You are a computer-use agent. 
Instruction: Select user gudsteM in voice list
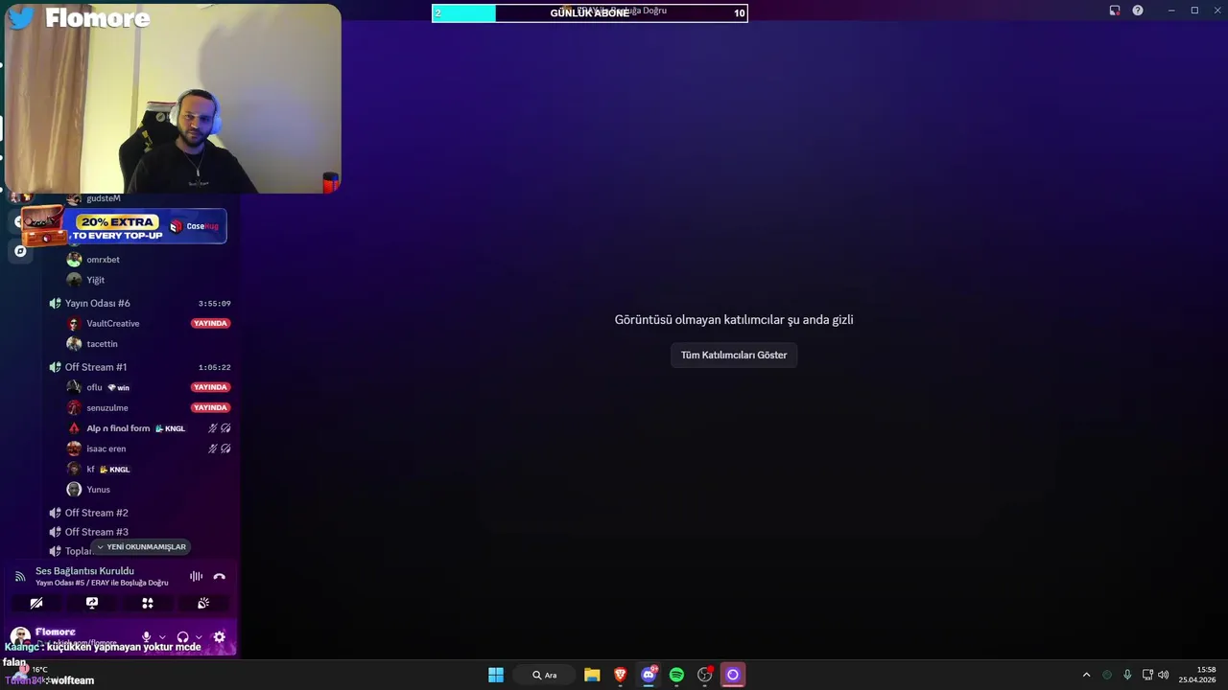[x=104, y=198]
